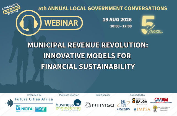Click the WEBINAR pill label
The height and width of the screenshot is (116, 177).
(61, 23)
